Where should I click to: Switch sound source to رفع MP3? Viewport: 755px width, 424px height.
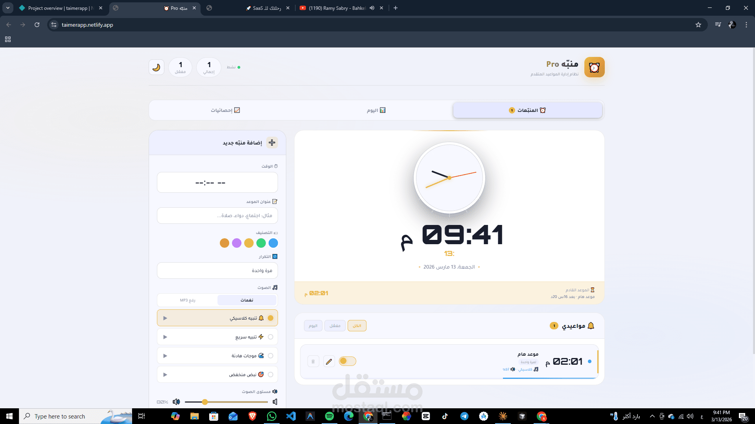click(x=188, y=300)
